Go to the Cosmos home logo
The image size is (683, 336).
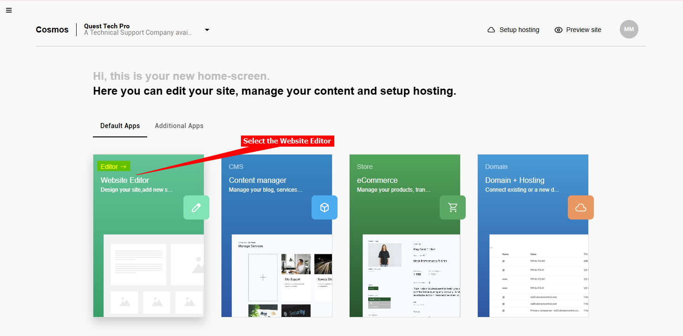coord(52,30)
